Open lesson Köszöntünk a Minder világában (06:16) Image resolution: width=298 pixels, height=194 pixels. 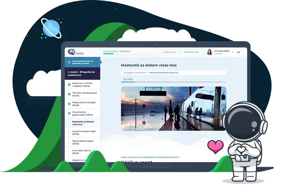point(82,84)
